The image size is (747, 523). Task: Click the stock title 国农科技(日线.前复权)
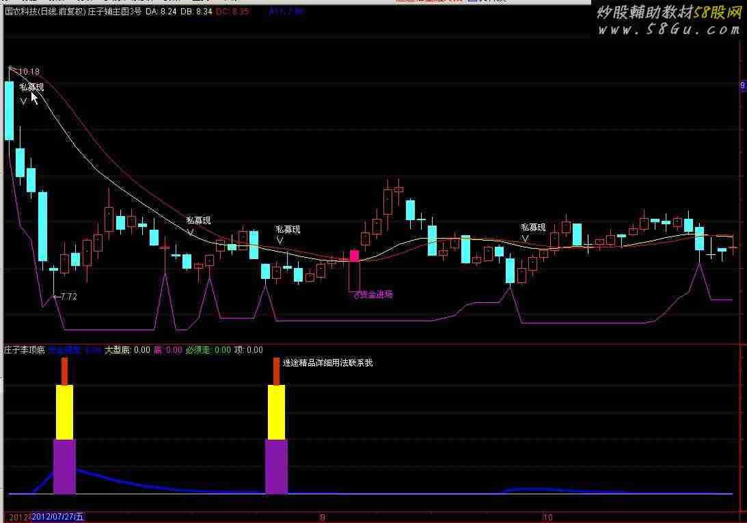click(x=45, y=11)
